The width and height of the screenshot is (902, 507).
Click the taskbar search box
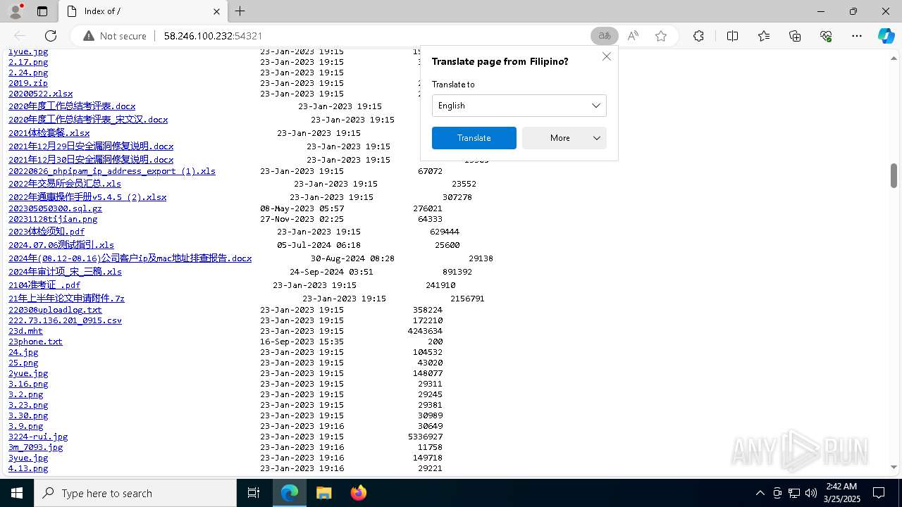click(135, 493)
